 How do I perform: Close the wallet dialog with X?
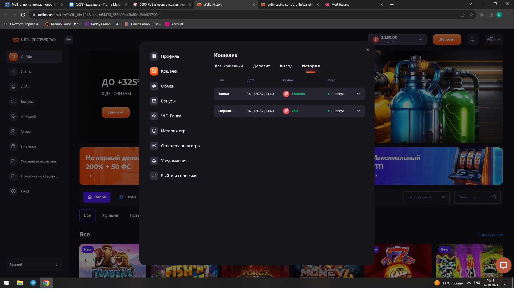pos(368,50)
